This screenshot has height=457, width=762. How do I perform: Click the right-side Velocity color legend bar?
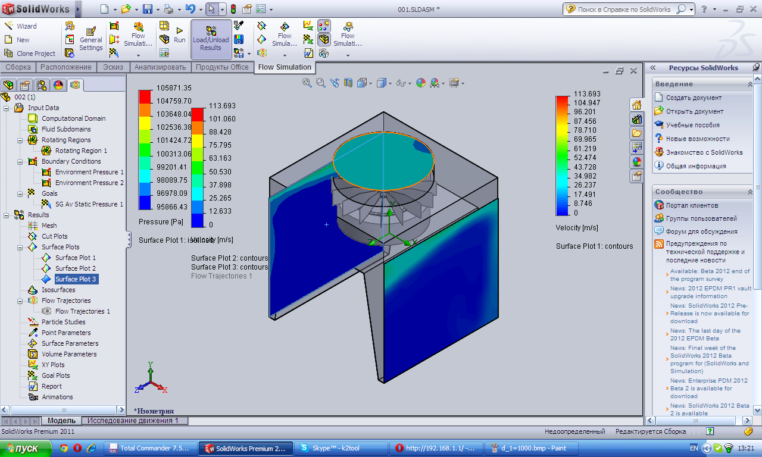tap(563, 155)
